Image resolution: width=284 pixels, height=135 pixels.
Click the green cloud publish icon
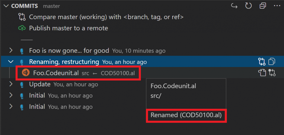point(22,28)
